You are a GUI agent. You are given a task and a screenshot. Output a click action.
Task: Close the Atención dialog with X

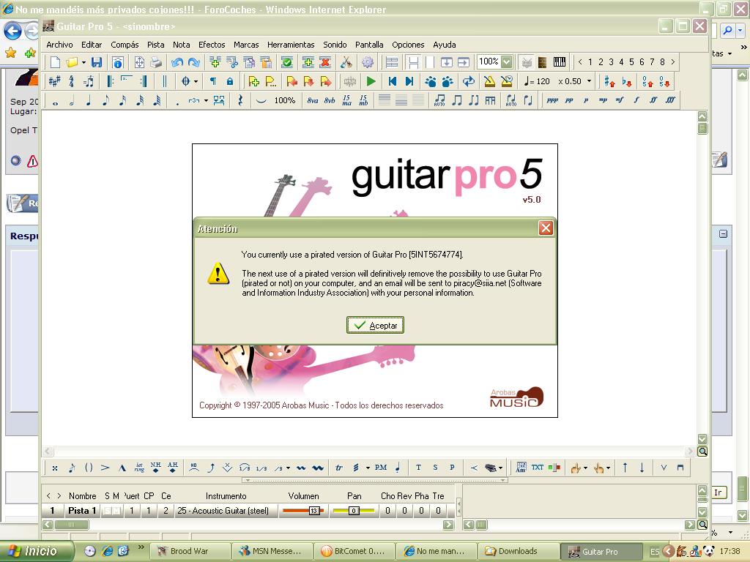click(546, 228)
